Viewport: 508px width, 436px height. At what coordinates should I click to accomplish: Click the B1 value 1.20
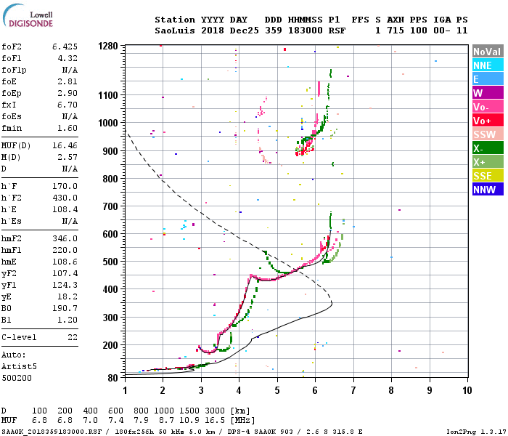pyautogui.click(x=67, y=320)
